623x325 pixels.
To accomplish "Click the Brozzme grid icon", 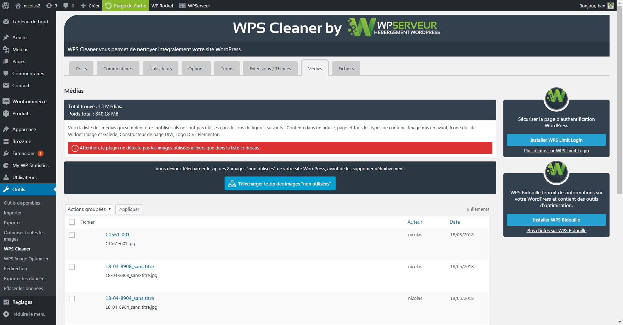I will (6, 141).
